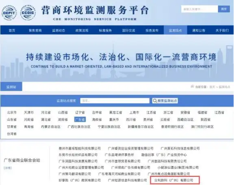Click the home icon beside 当前位置 breadcrumb
The width and height of the screenshot is (234, 185).
pyautogui.click(x=192, y=86)
